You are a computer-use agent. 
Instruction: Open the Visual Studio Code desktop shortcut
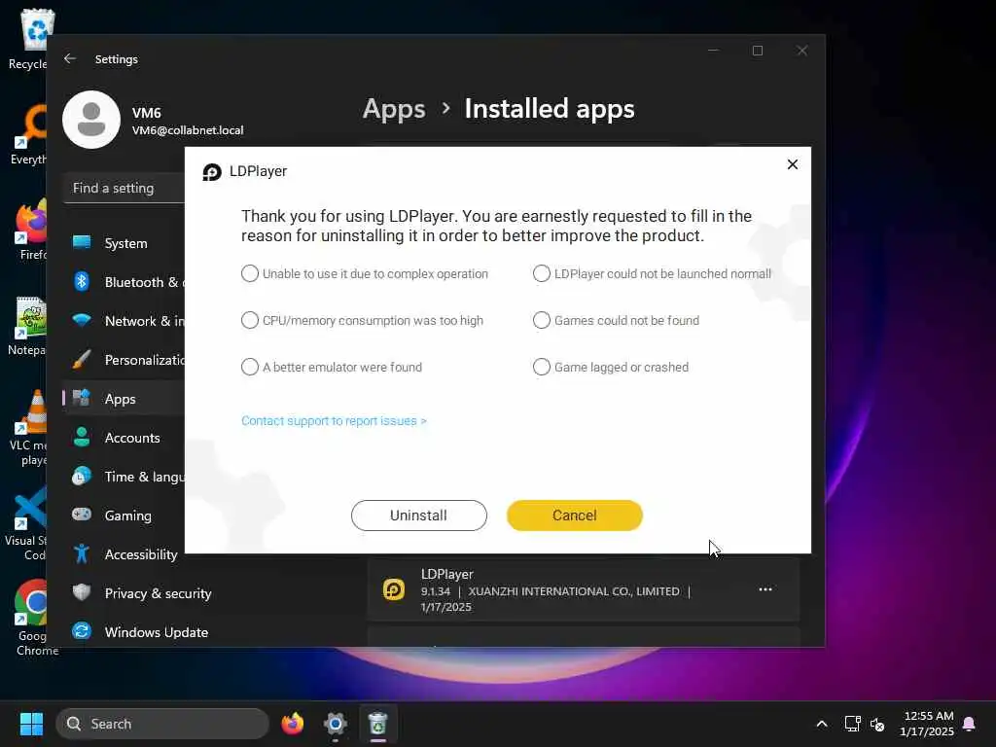pyautogui.click(x=26, y=523)
